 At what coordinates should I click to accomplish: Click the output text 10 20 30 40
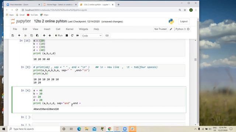[42, 59]
